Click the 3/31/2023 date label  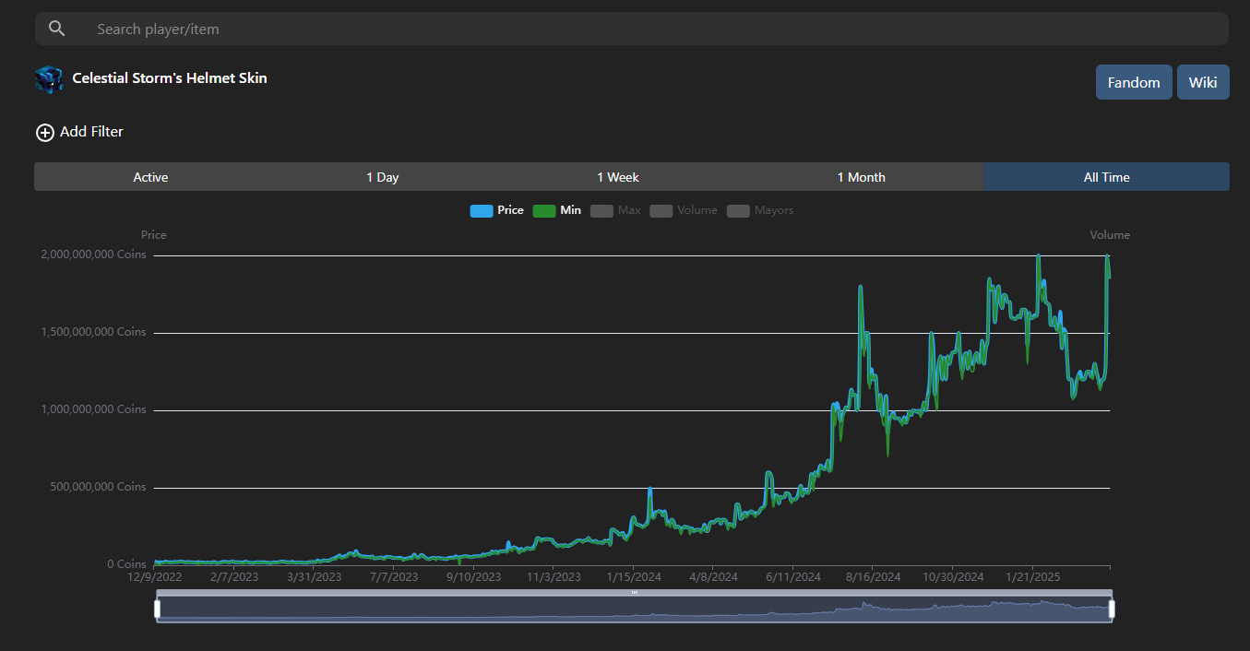(x=314, y=577)
